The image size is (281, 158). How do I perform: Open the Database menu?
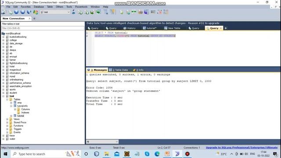39,7
